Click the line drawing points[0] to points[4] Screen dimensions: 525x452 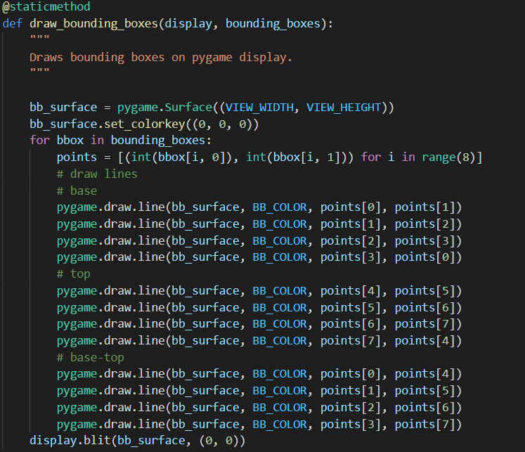(259, 374)
